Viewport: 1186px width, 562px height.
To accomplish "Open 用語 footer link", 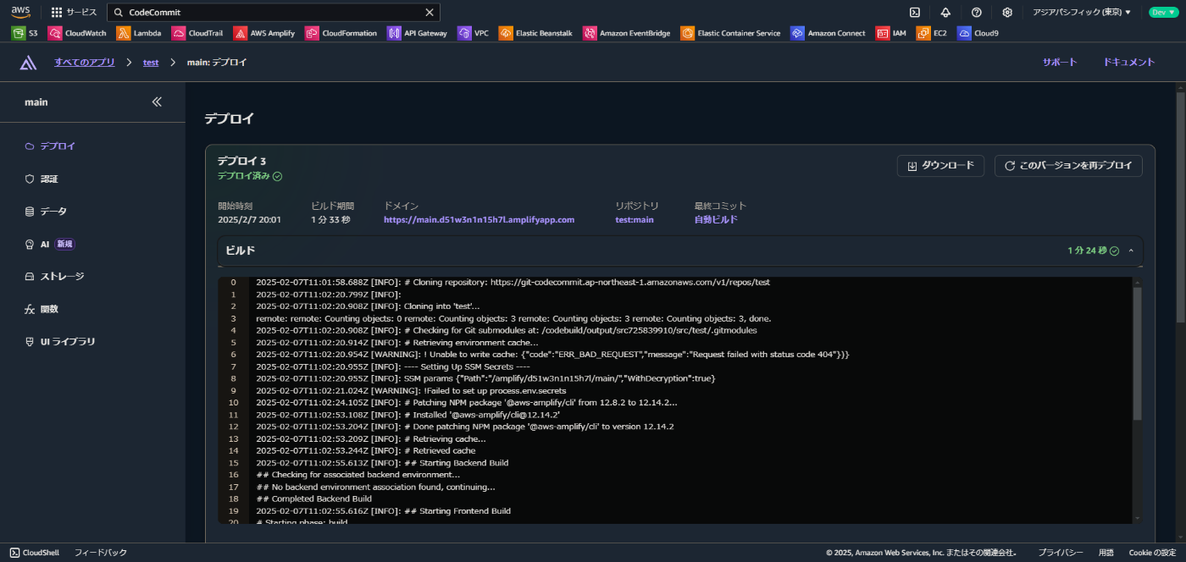I will coord(1106,553).
